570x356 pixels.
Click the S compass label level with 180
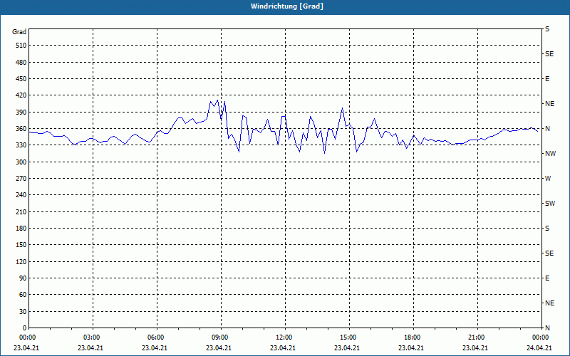[x=547, y=229]
